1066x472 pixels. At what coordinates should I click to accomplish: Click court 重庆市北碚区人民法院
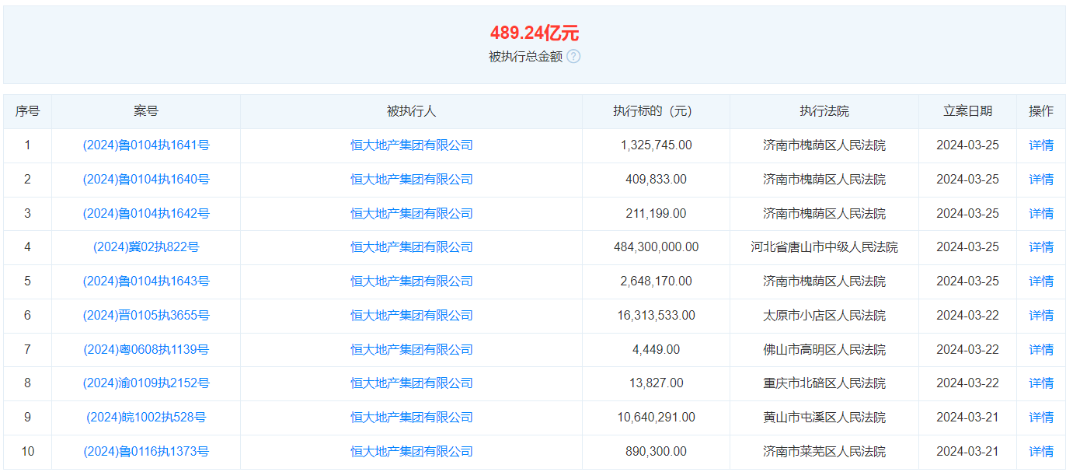(824, 383)
